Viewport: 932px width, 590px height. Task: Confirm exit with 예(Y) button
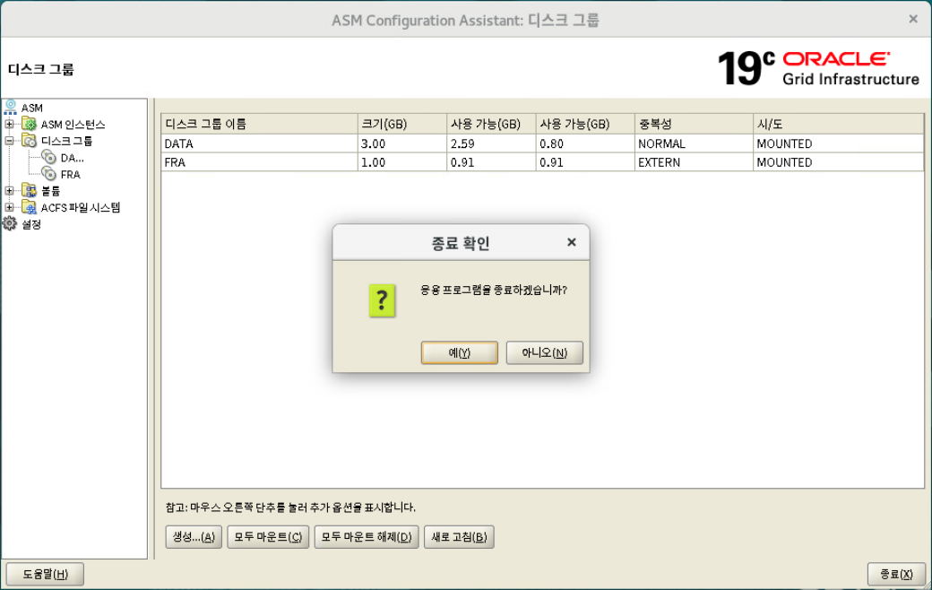tap(460, 352)
